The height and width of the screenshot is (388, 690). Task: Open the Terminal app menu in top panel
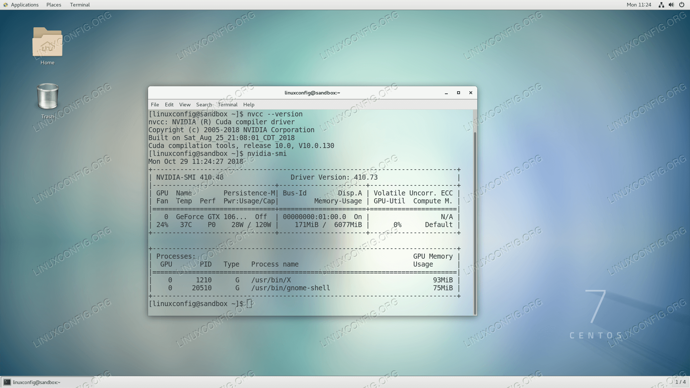pos(80,5)
